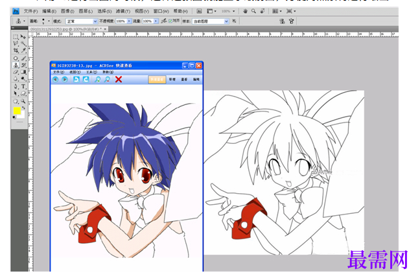This screenshot has height=280, width=420.
Task: Rotate image counterclockwise in ACDSee
Action: (x=76, y=79)
